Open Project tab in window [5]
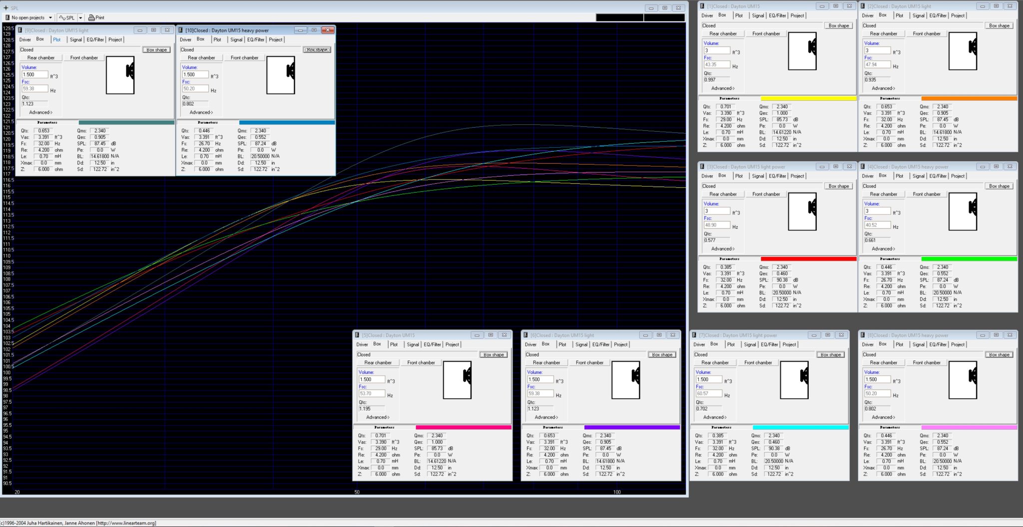 click(x=452, y=344)
